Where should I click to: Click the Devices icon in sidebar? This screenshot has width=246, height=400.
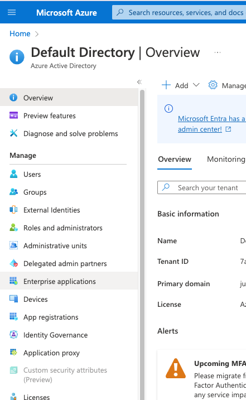[13, 299]
